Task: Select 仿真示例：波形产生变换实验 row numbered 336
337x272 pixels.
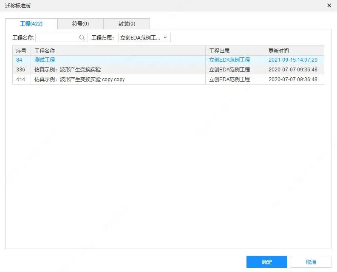Action: pos(68,70)
